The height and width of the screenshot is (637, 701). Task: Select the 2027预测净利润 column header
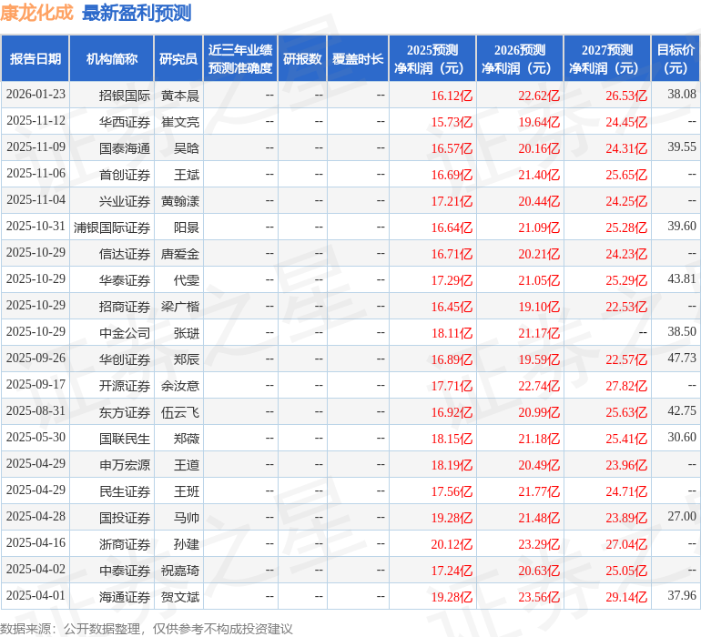(x=607, y=58)
